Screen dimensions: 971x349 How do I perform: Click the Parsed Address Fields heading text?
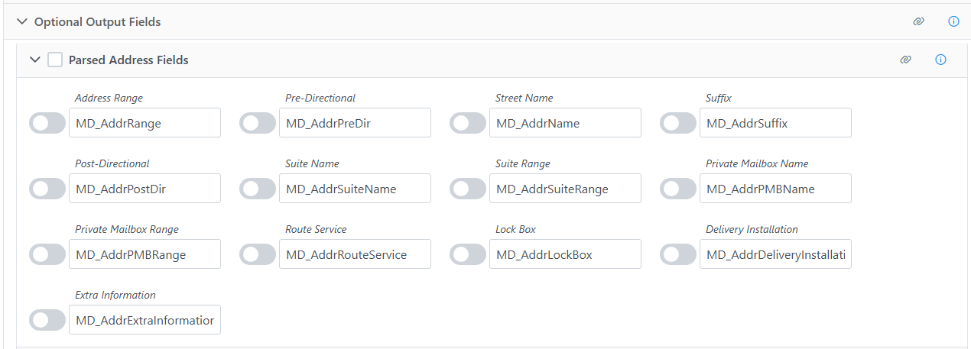point(128,60)
